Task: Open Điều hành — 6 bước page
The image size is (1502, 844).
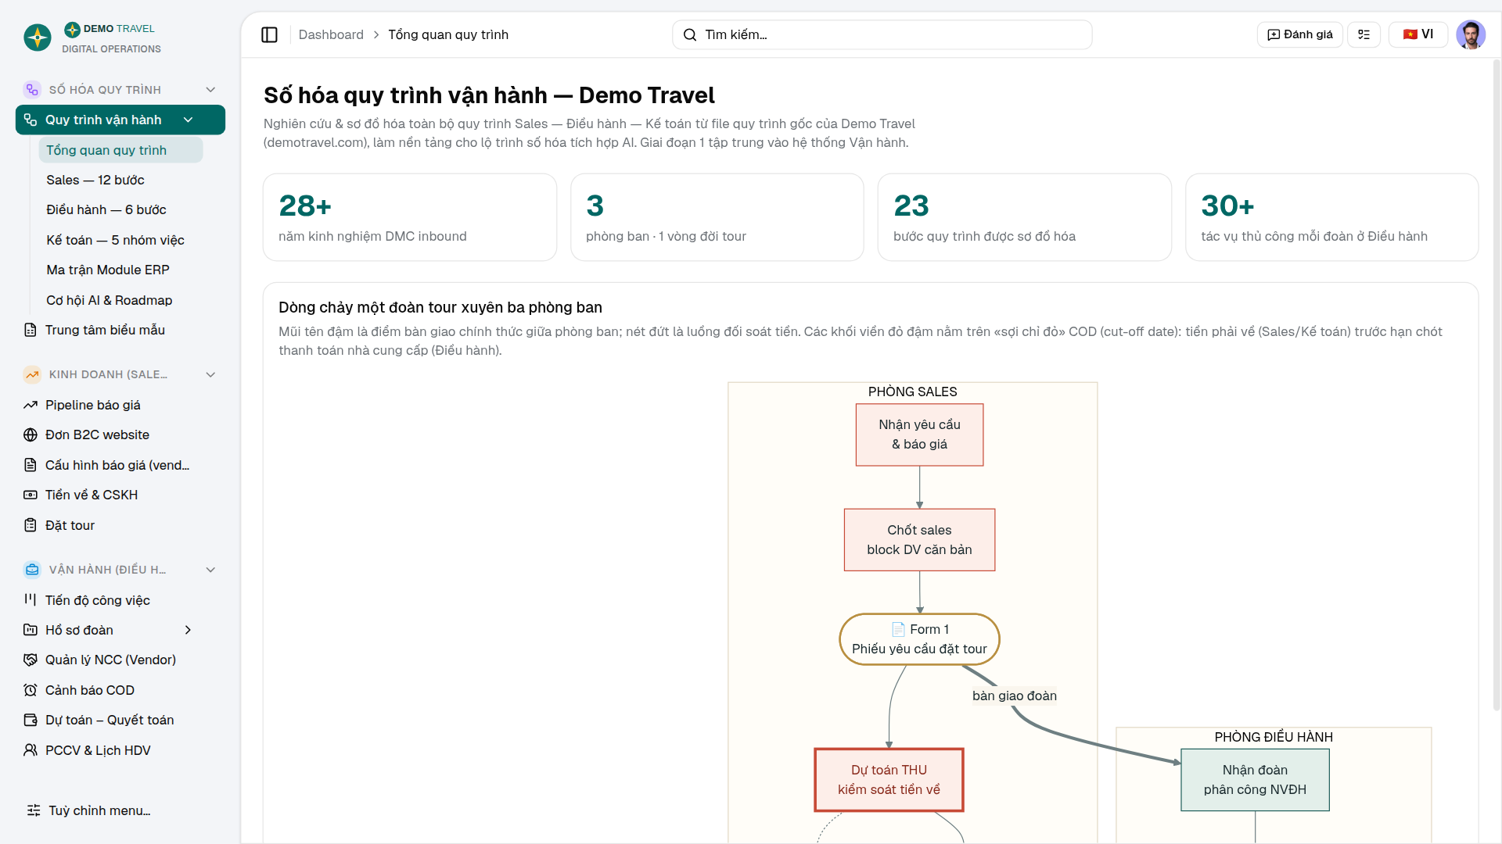Action: click(x=120, y=209)
